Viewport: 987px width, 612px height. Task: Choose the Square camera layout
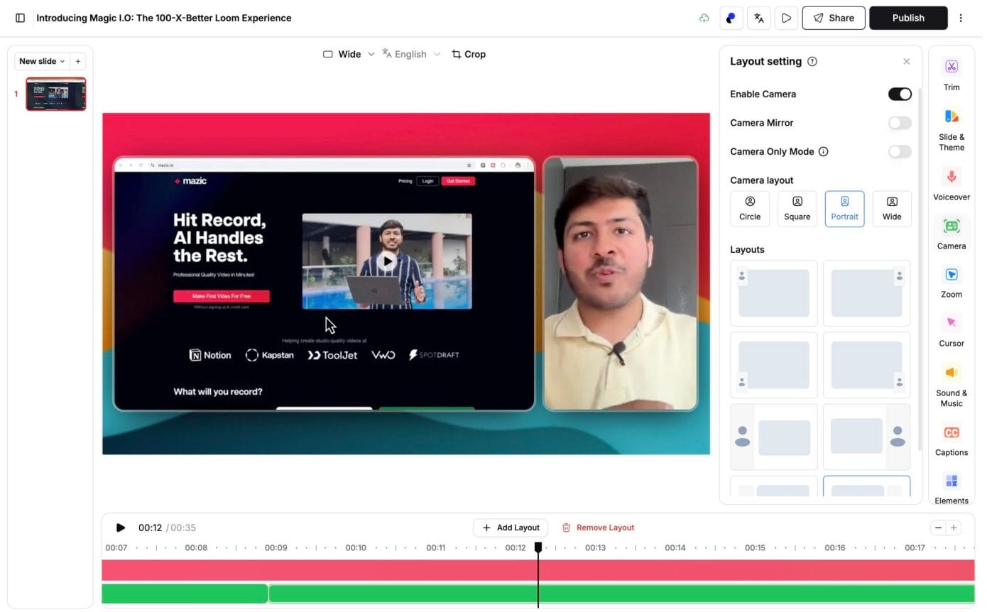(x=797, y=209)
